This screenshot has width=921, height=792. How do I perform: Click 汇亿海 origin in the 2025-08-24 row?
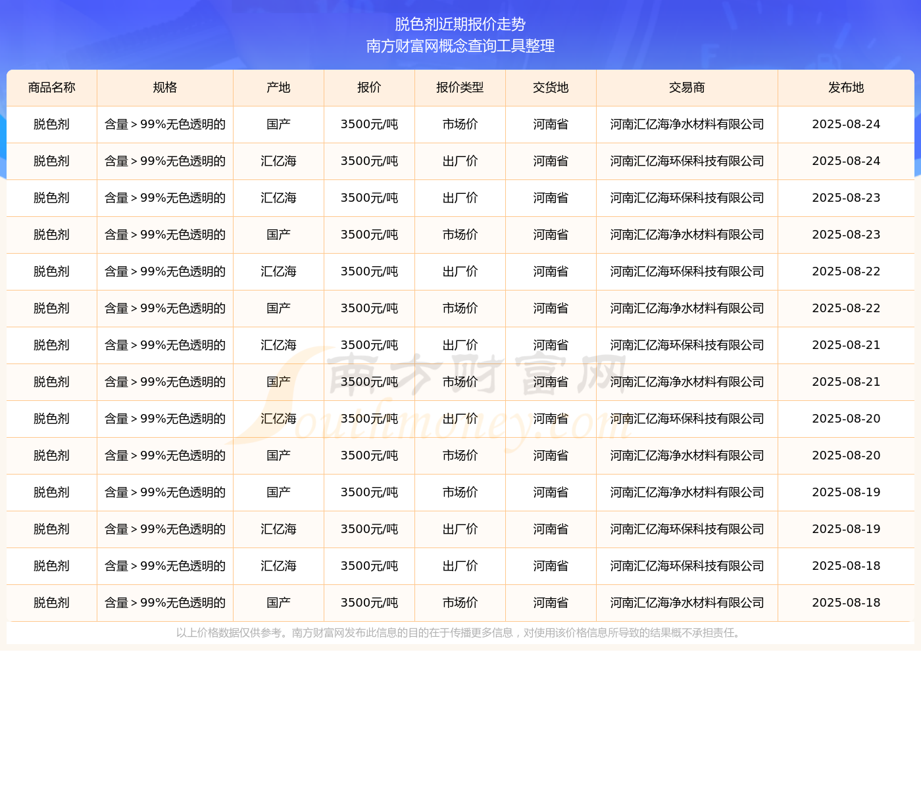(278, 161)
